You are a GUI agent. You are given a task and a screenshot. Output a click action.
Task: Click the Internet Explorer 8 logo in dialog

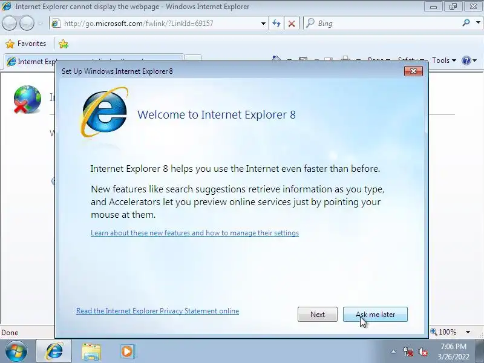coord(104,112)
